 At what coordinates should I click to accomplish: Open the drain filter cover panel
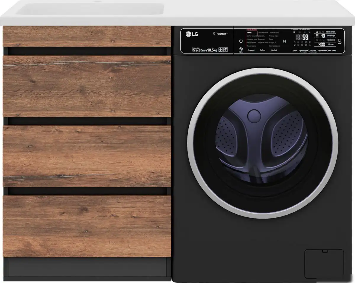(324, 264)
